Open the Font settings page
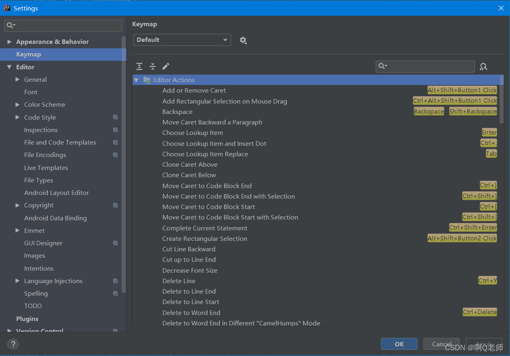 tap(31, 92)
